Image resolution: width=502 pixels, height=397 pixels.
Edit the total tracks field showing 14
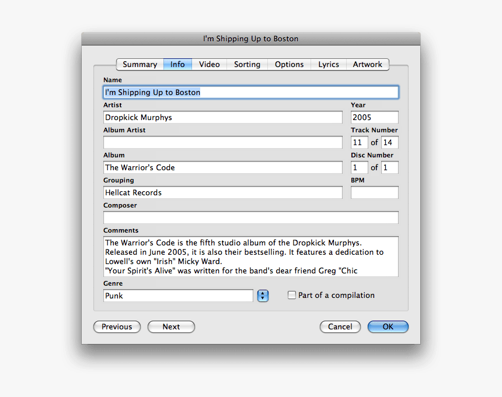click(x=389, y=142)
